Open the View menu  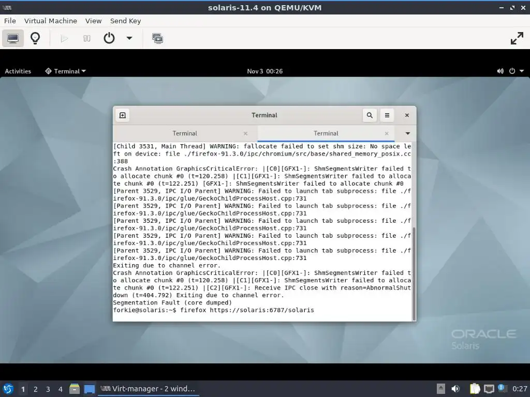pos(93,21)
